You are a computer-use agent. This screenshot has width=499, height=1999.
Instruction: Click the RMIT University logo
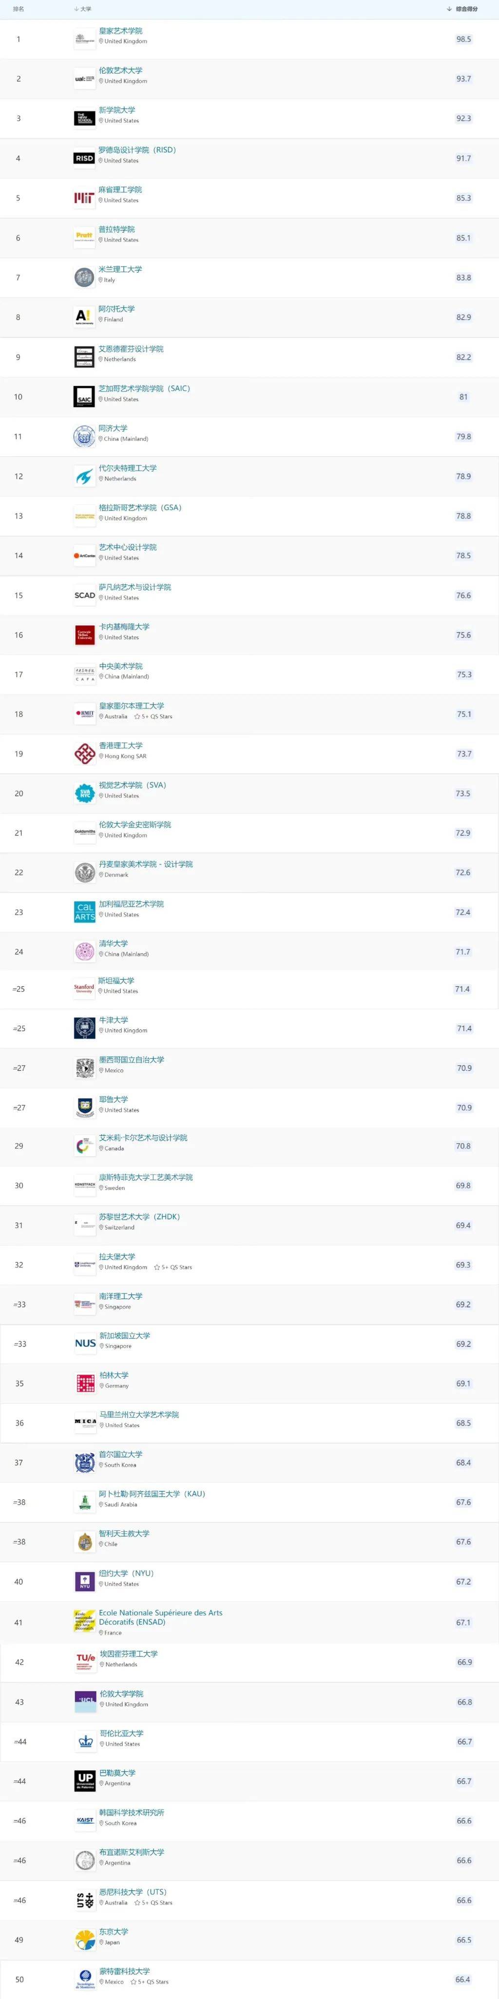coord(84,711)
